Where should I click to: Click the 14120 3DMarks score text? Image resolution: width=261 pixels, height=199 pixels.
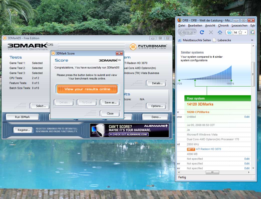[200, 104]
